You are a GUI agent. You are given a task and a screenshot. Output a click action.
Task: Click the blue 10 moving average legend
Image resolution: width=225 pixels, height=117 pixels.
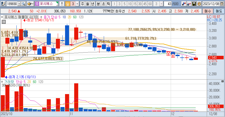(64, 17)
